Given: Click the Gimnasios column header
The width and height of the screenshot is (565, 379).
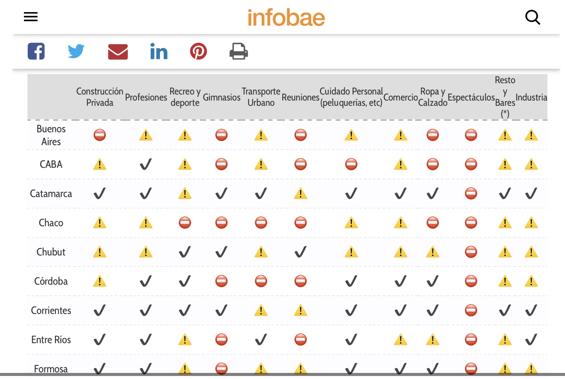Looking at the screenshot, I should coord(221,97).
